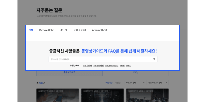Select recommended keyword #보안
Viewport: 205px width, 102px height.
point(122,66)
